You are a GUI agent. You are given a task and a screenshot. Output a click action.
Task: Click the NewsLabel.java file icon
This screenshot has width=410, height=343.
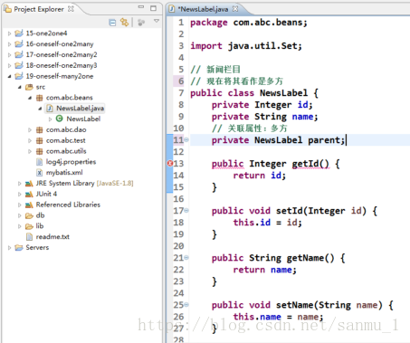coord(50,109)
